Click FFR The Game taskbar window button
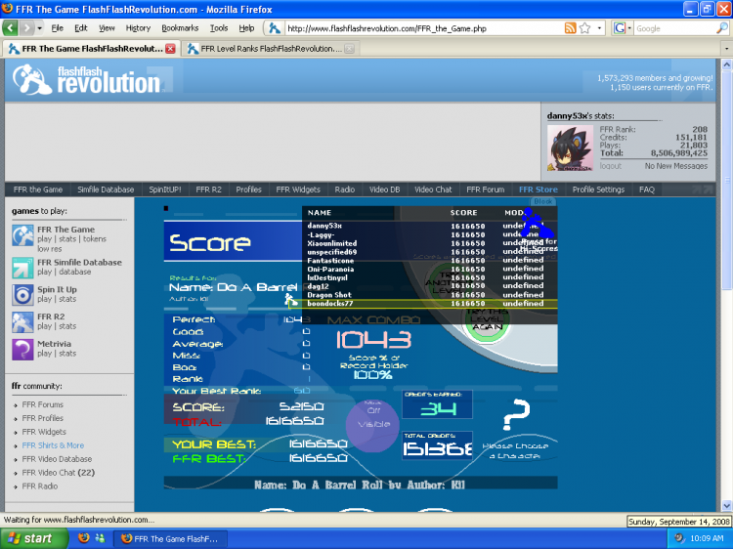 pyautogui.click(x=170, y=538)
